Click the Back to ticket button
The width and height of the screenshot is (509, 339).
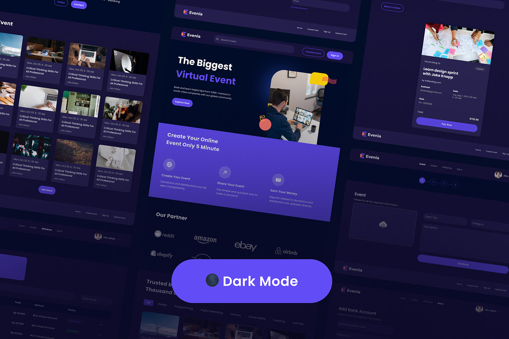point(392,7)
